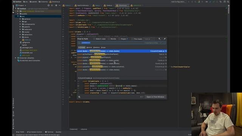Click the revert arrow icon in top toolbar
Viewport: 242px width, 136px height.
220,2
